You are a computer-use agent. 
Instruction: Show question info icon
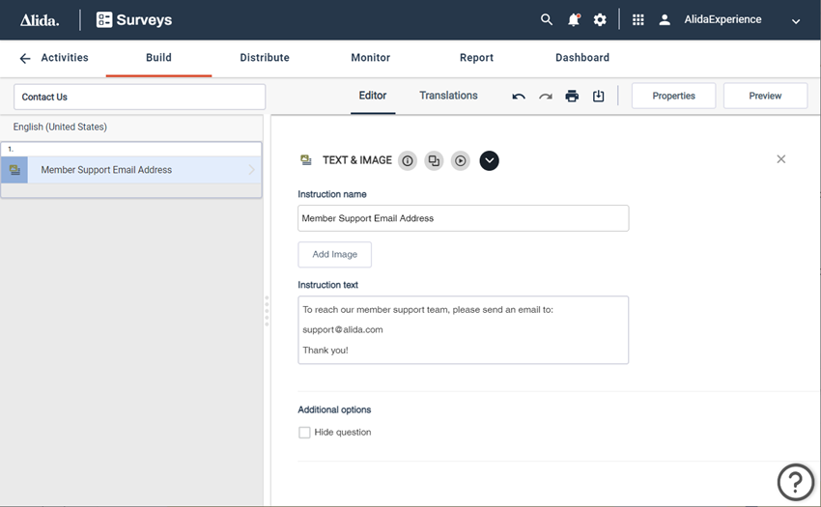408,161
